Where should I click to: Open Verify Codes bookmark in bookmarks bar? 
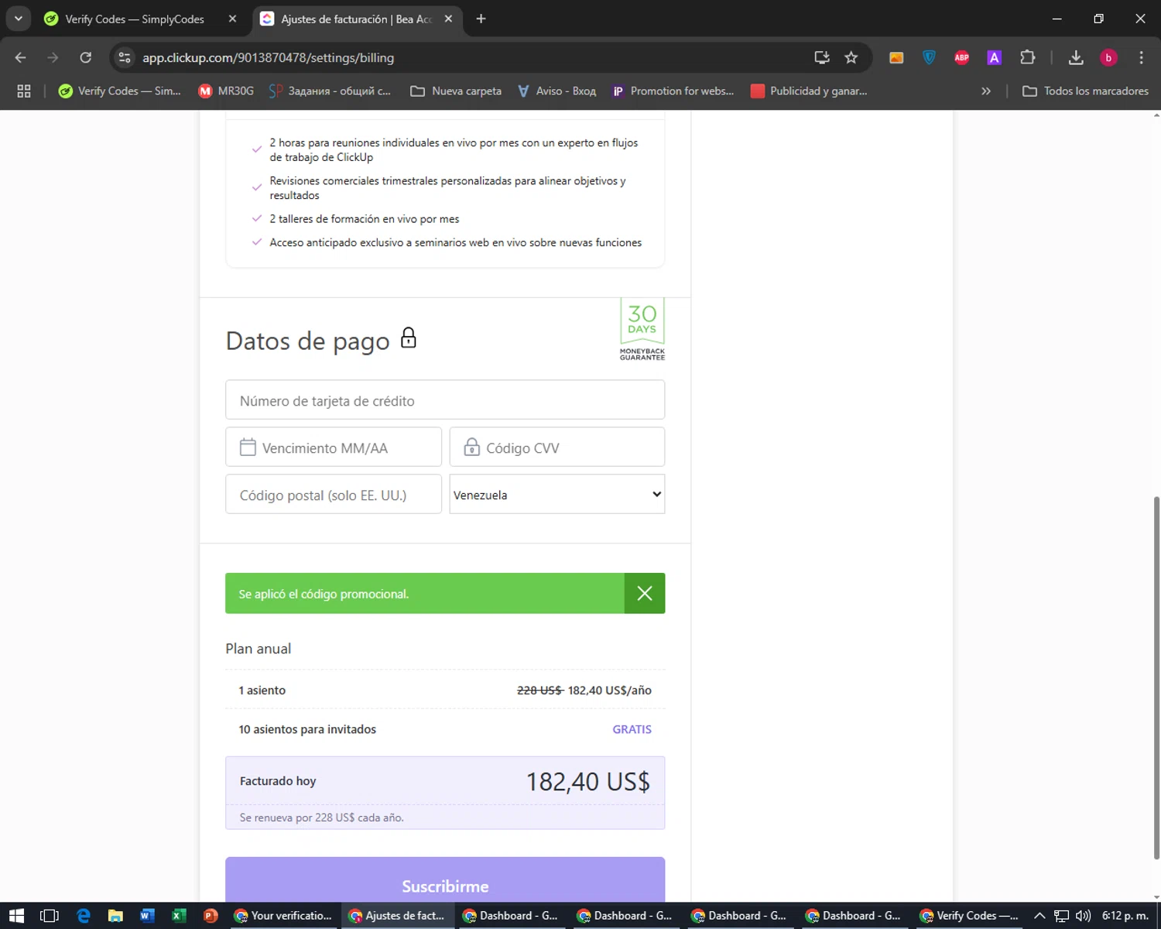120,91
